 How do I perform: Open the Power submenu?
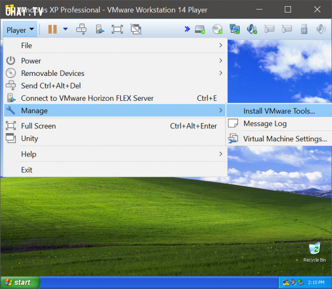[115, 61]
